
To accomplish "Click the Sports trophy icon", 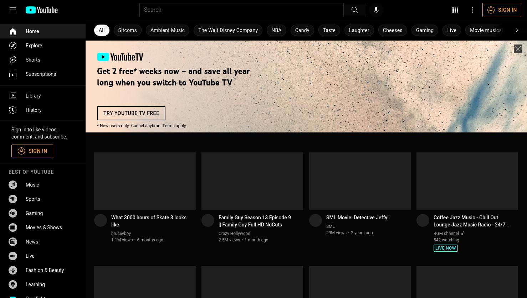I will 13,199.
